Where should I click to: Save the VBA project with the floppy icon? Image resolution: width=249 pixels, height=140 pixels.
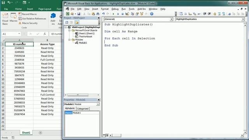[x=79, y=14]
